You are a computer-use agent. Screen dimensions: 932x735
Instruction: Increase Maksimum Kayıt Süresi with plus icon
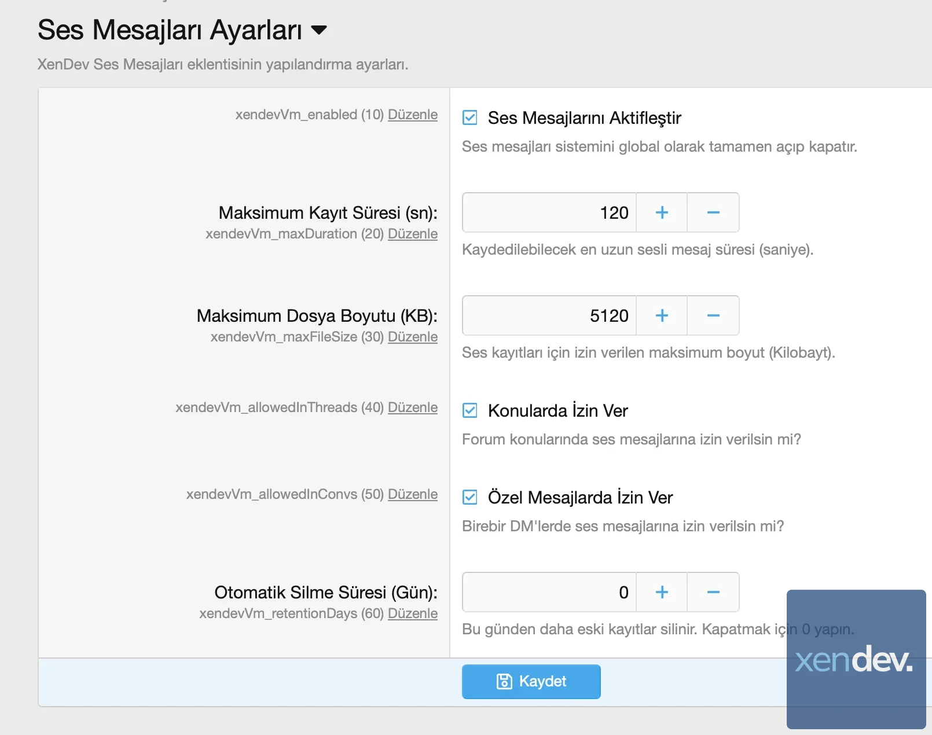point(662,213)
